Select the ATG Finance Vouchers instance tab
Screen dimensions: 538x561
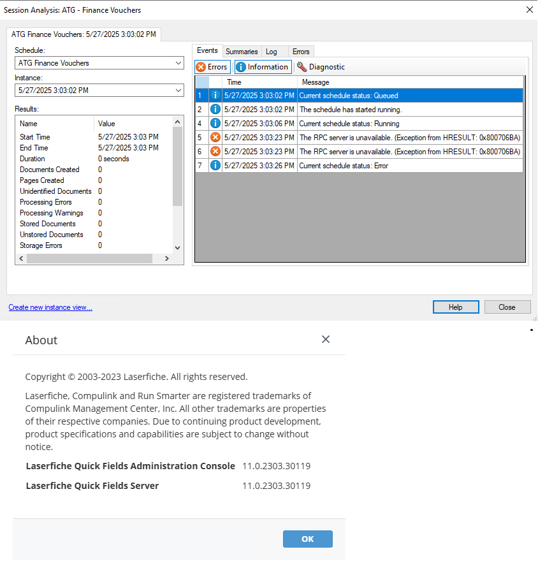[84, 34]
